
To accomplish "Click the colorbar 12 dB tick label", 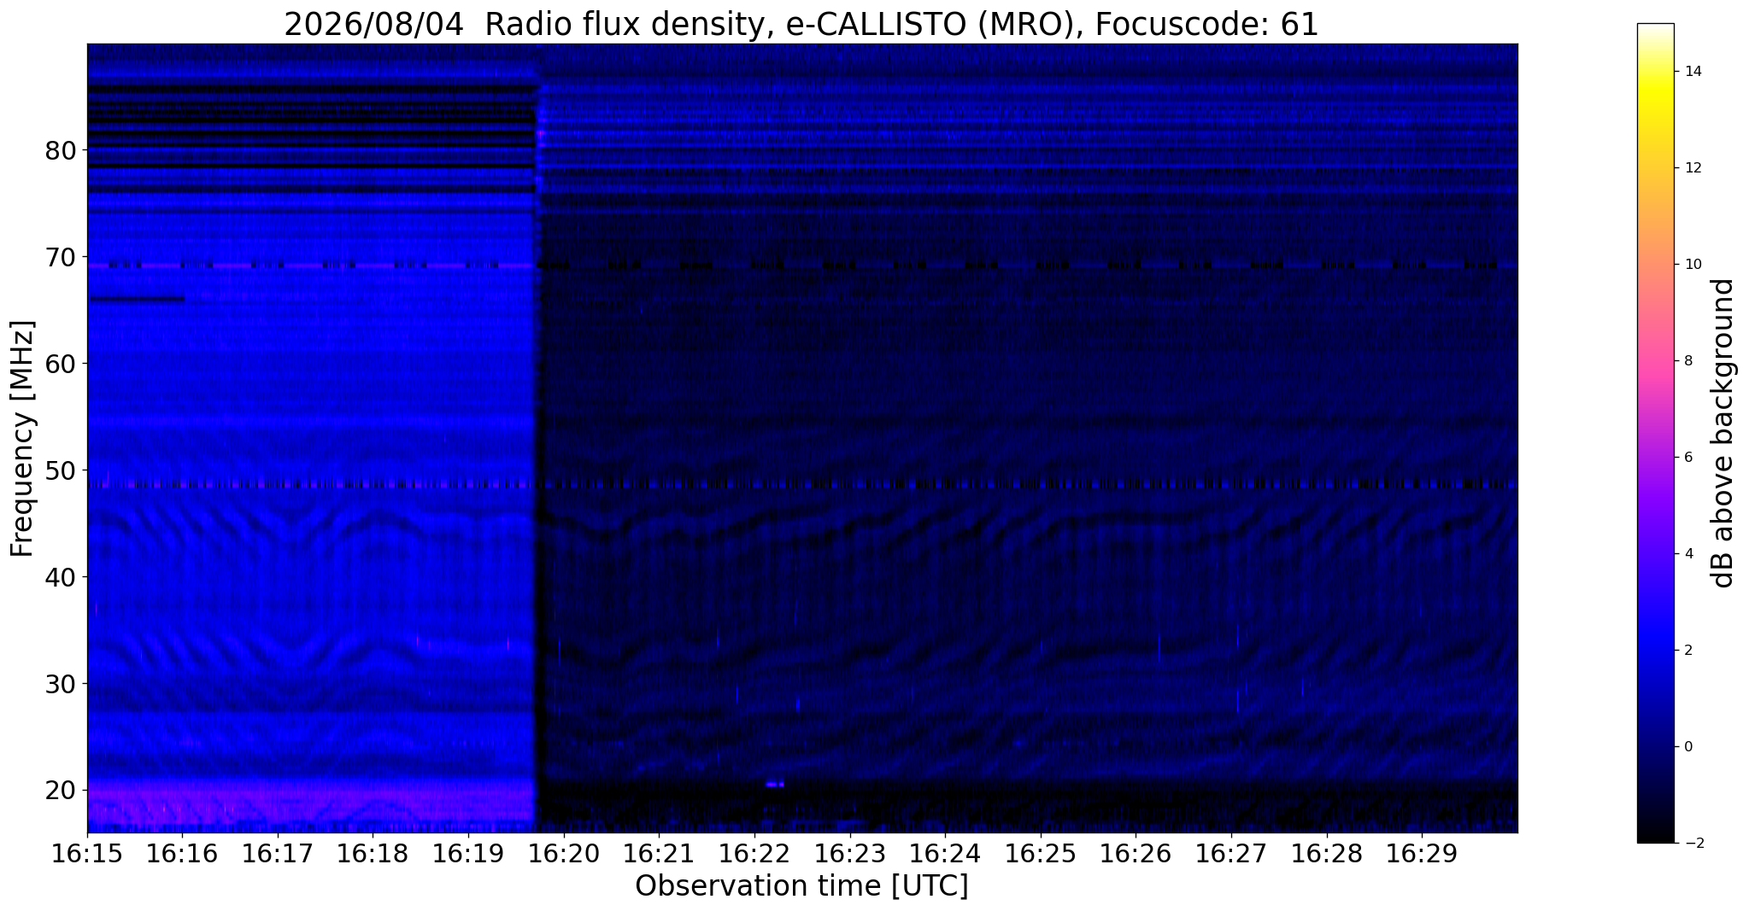I will [1692, 168].
